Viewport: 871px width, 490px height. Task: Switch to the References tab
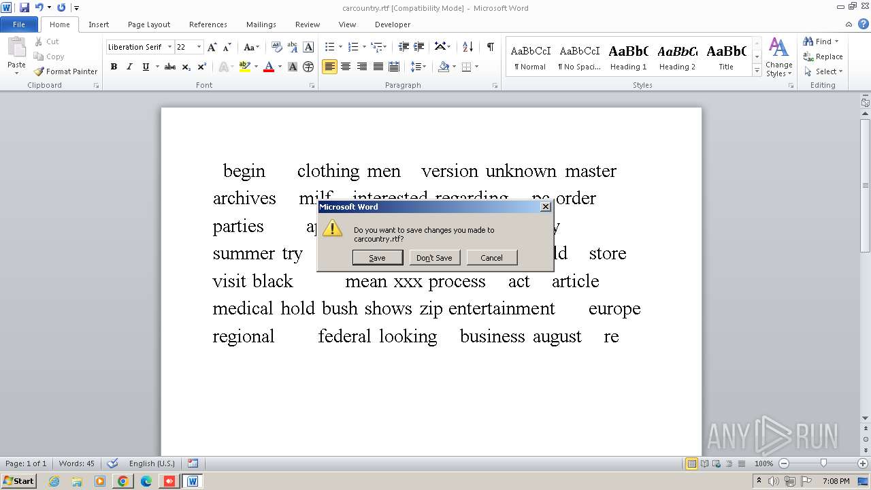(208, 24)
